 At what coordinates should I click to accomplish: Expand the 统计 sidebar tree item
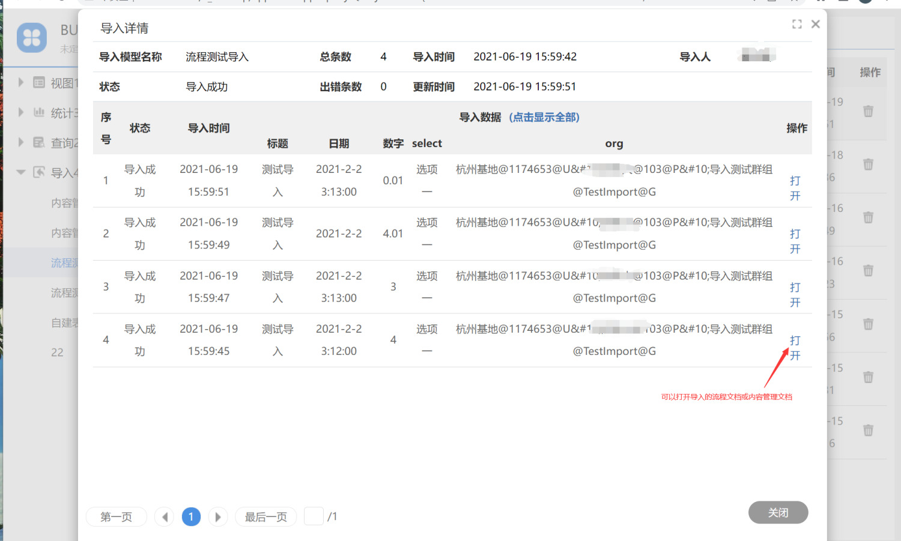(21, 112)
